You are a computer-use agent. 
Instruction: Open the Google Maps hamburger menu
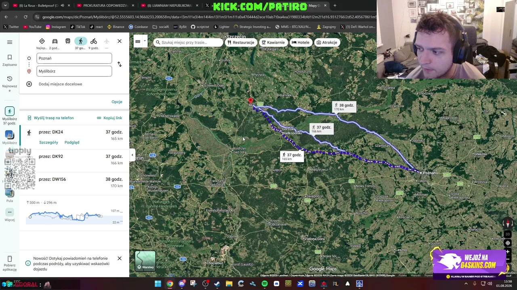point(10,42)
